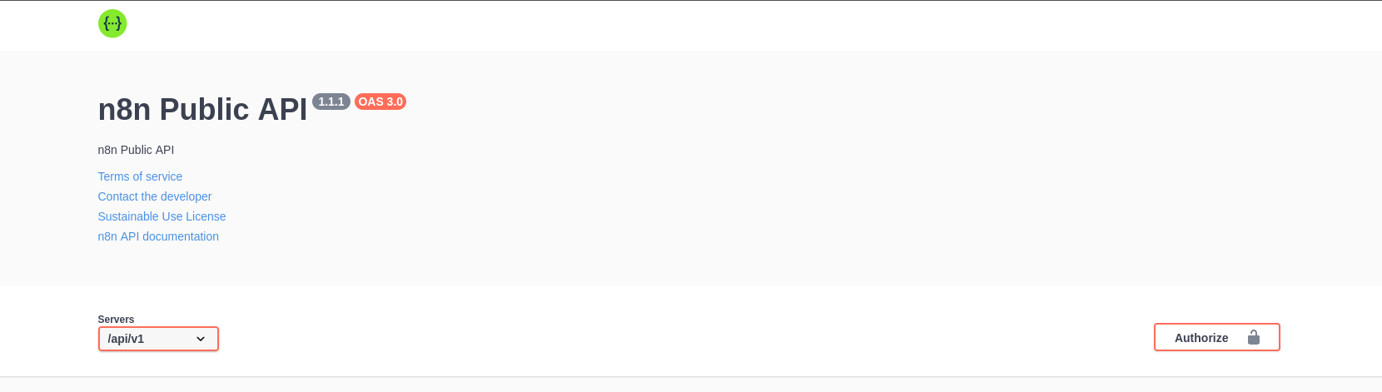Open the Terms of service link
The width and height of the screenshot is (1382, 392).
140,176
